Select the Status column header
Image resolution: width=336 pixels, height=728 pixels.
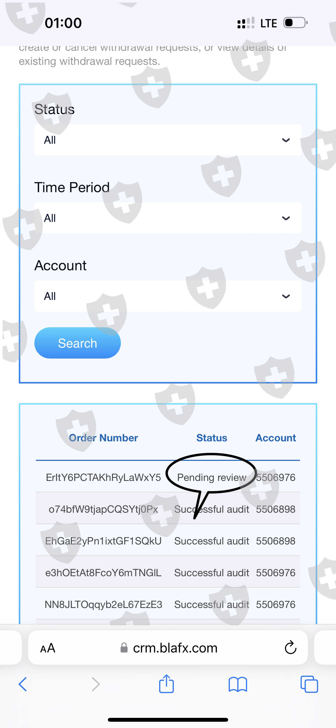211,438
